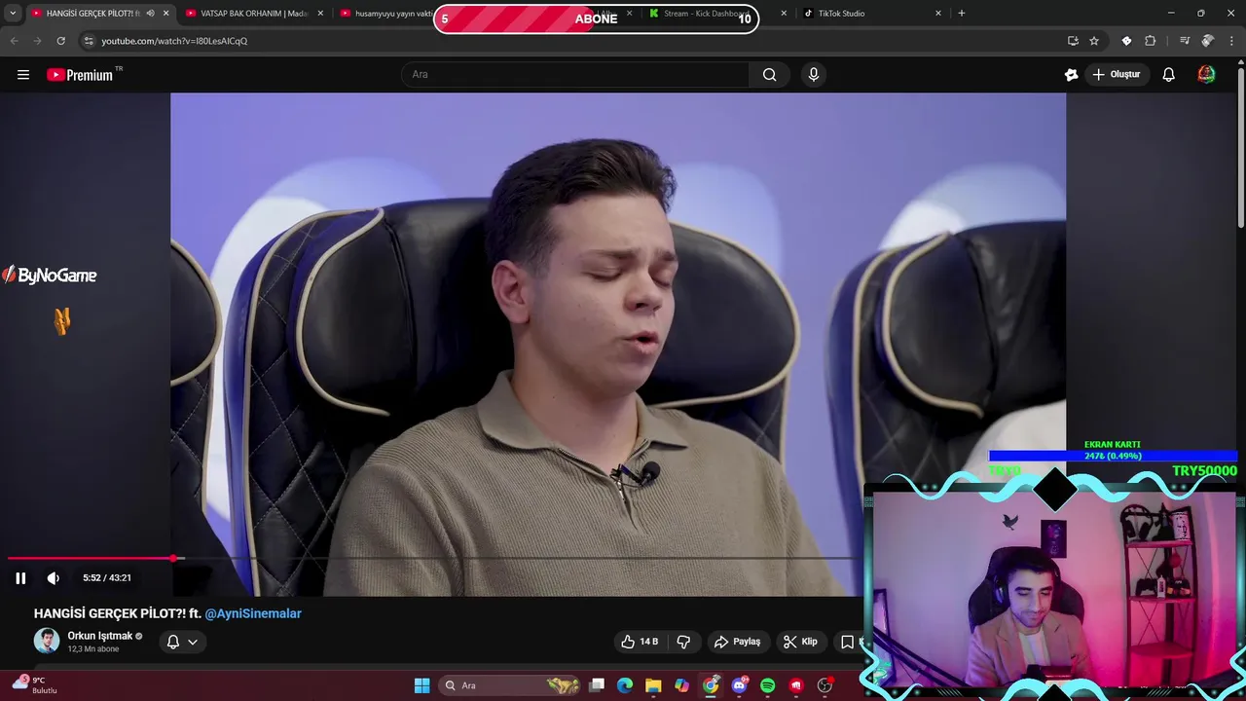Click the taskbar Ara search box
1246x701 pixels.
[x=508, y=685]
